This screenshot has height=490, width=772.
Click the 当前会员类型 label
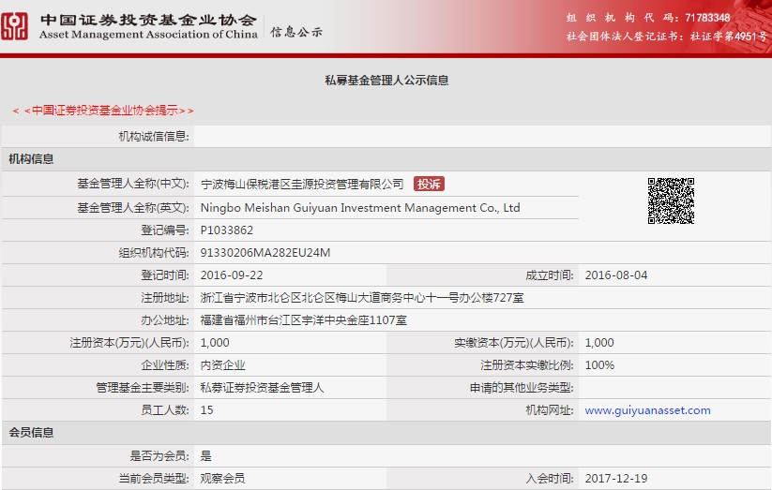154,478
